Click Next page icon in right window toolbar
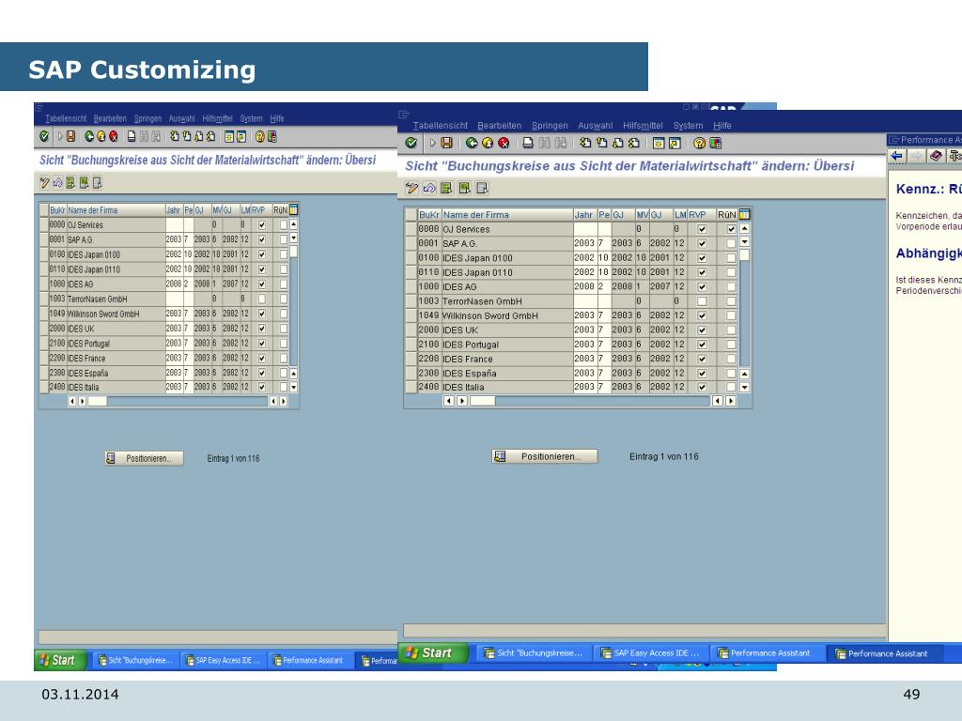Screen dimensions: 962x721 (x=618, y=143)
